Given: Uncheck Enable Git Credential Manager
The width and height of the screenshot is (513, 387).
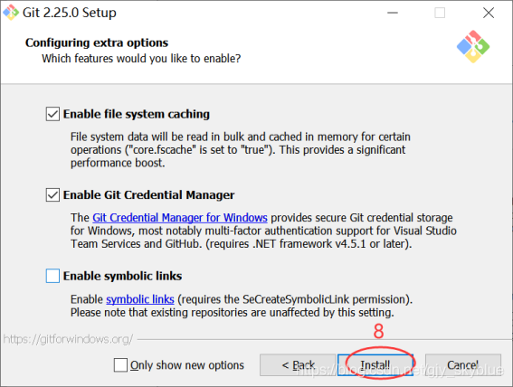Looking at the screenshot, I should point(52,194).
